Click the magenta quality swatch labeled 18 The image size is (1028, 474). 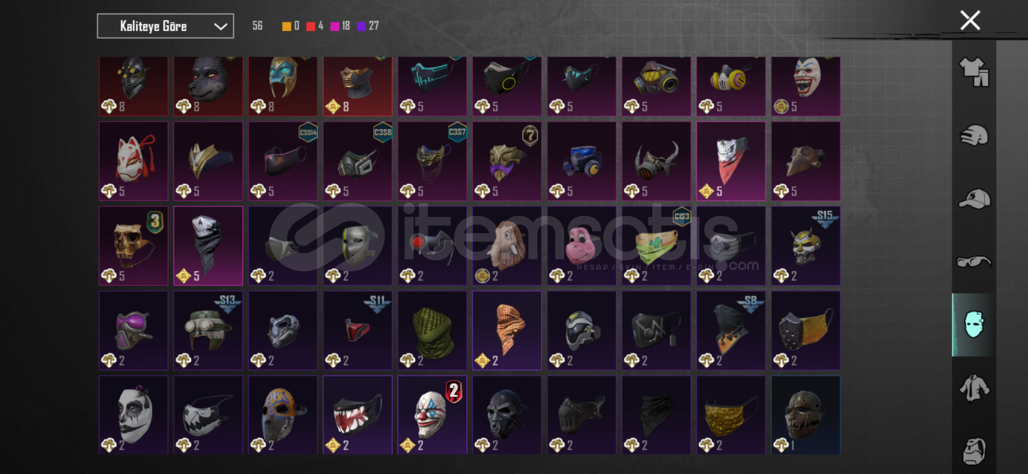point(334,26)
